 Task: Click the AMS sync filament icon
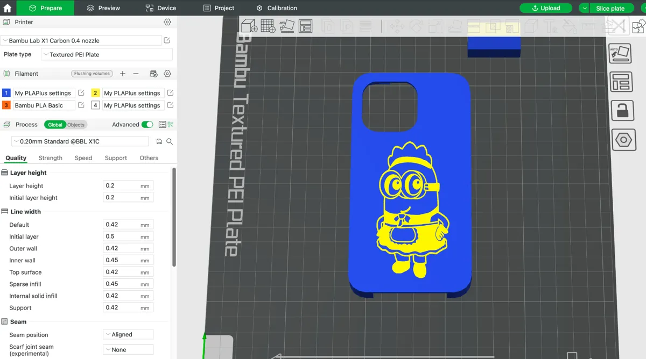point(153,74)
